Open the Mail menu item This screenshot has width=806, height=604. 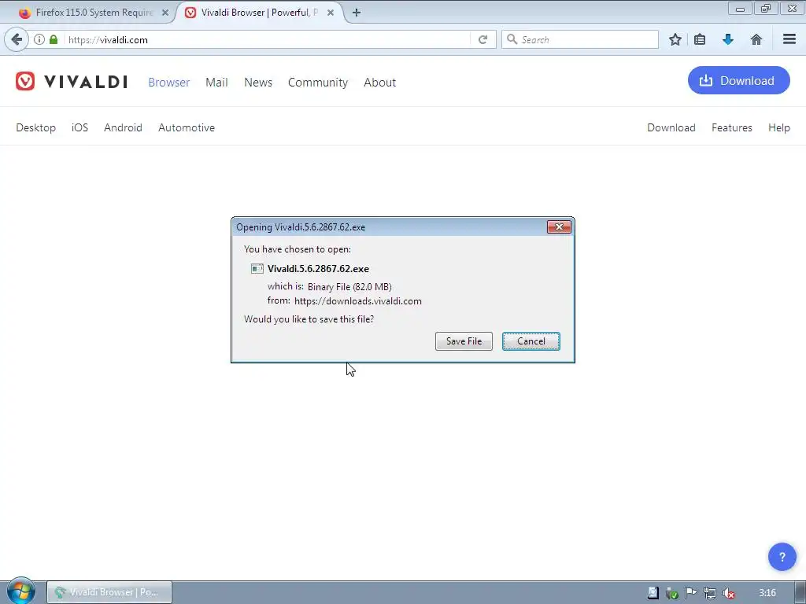click(216, 82)
